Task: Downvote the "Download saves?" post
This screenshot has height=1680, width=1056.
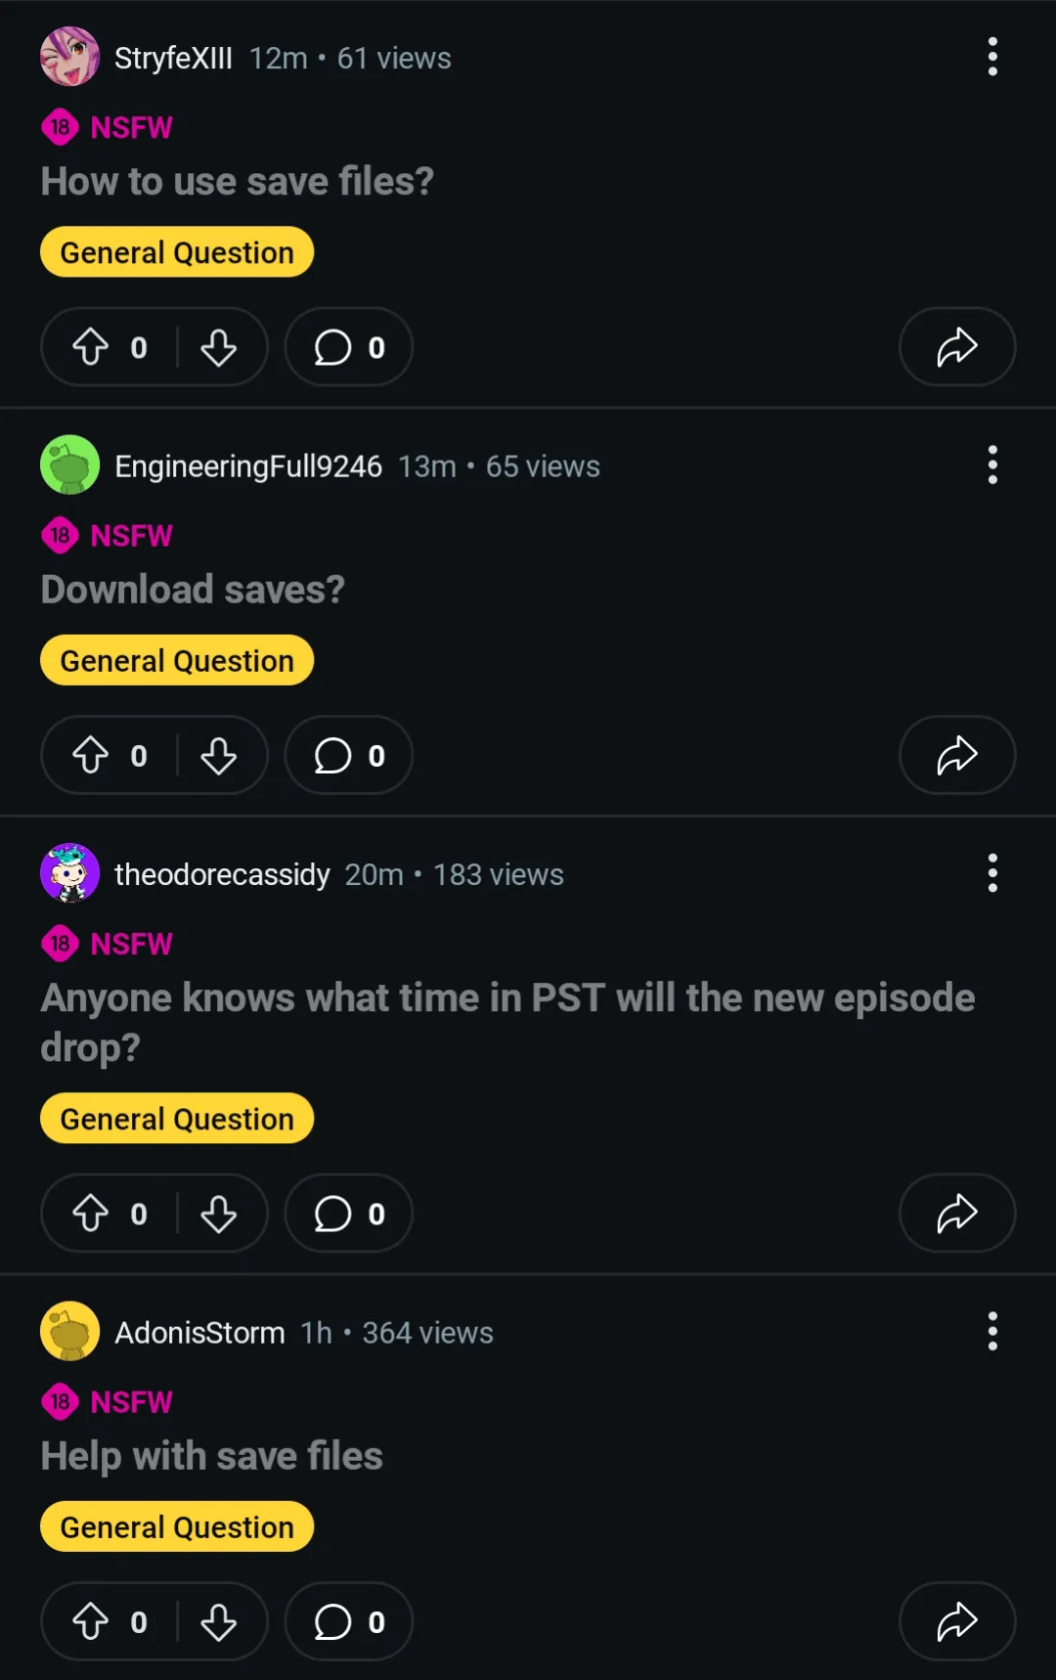Action: pos(218,755)
